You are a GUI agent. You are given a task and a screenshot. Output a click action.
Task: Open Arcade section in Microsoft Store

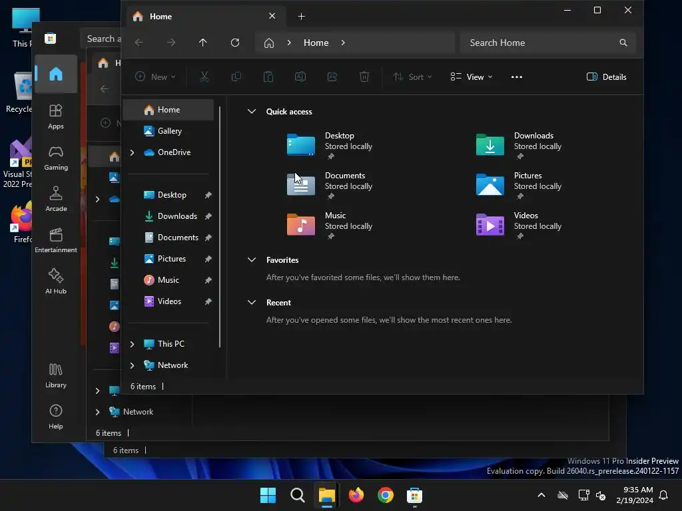click(56, 199)
